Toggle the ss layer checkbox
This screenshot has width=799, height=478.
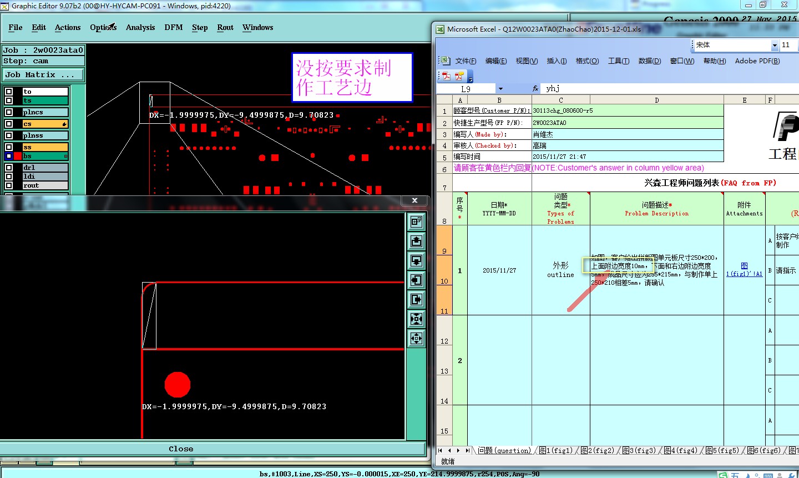point(9,147)
